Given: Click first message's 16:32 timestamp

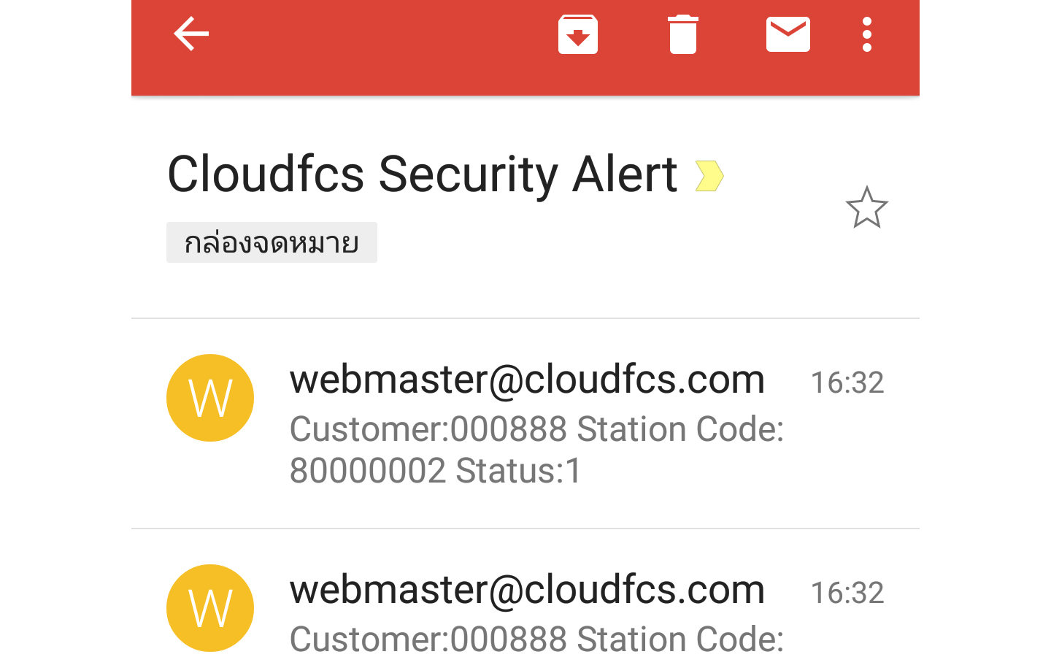Looking at the screenshot, I should (x=847, y=383).
